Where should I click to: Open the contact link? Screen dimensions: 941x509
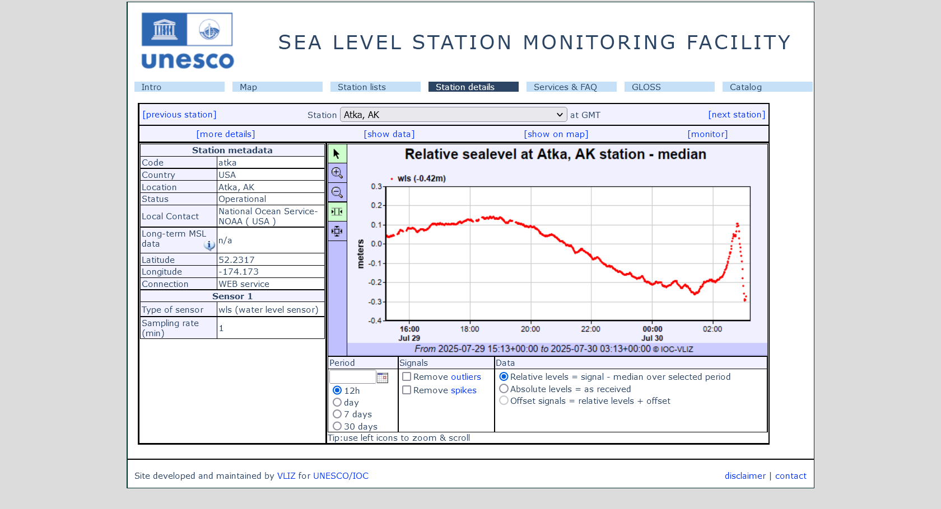tap(791, 476)
